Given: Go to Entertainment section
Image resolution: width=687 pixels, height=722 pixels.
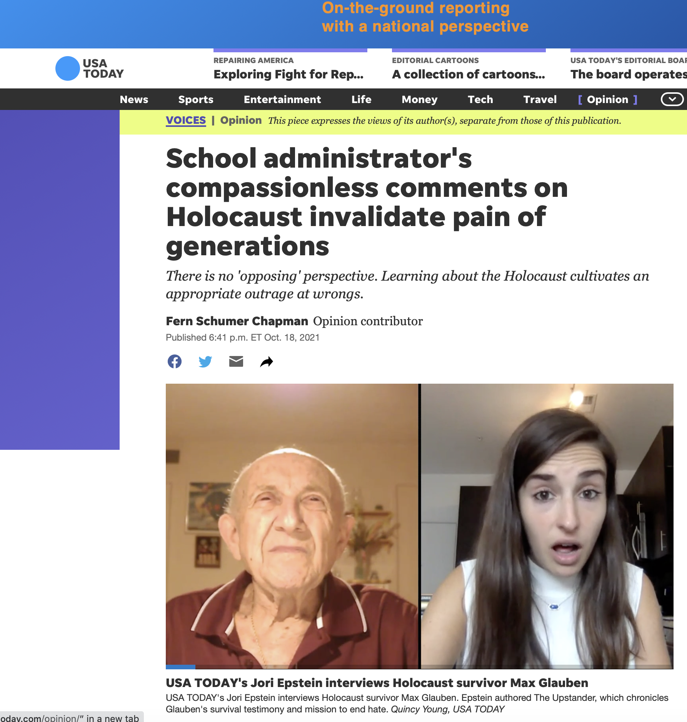Looking at the screenshot, I should [x=282, y=99].
